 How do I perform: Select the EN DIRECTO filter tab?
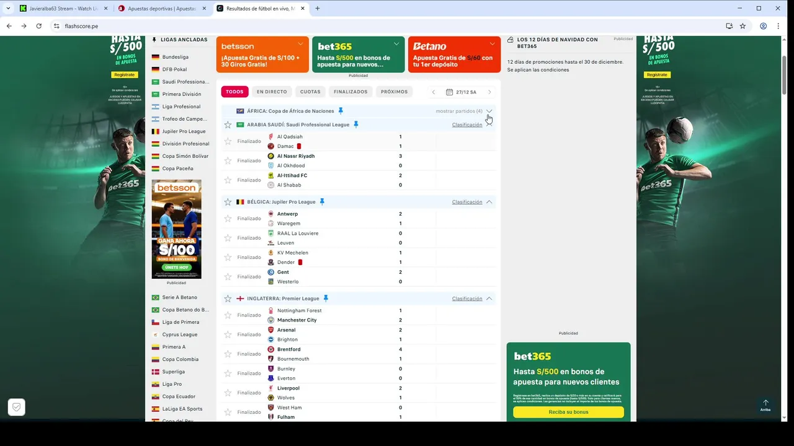(x=272, y=92)
